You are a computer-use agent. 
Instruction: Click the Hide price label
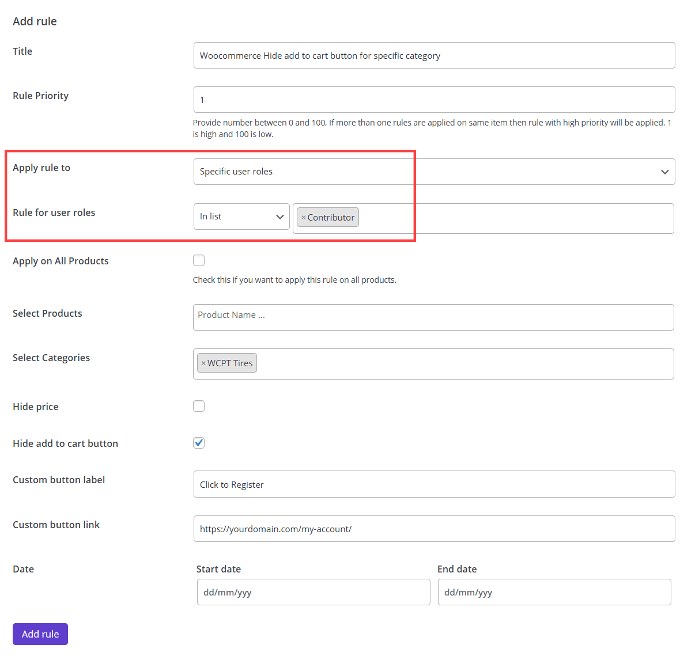36,407
